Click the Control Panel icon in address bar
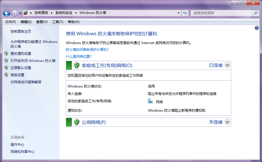Screen dimensions: 262x162 [x=26, y=13]
